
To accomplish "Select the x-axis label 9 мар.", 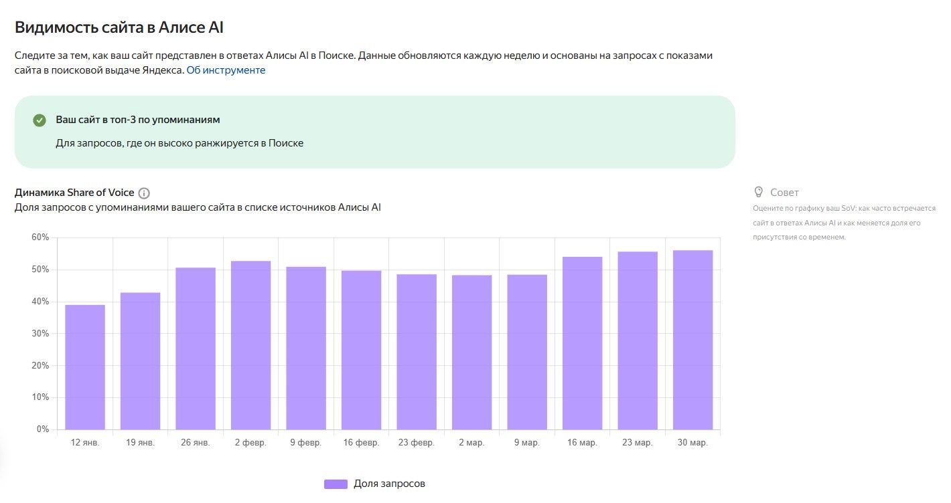I will [x=528, y=442].
